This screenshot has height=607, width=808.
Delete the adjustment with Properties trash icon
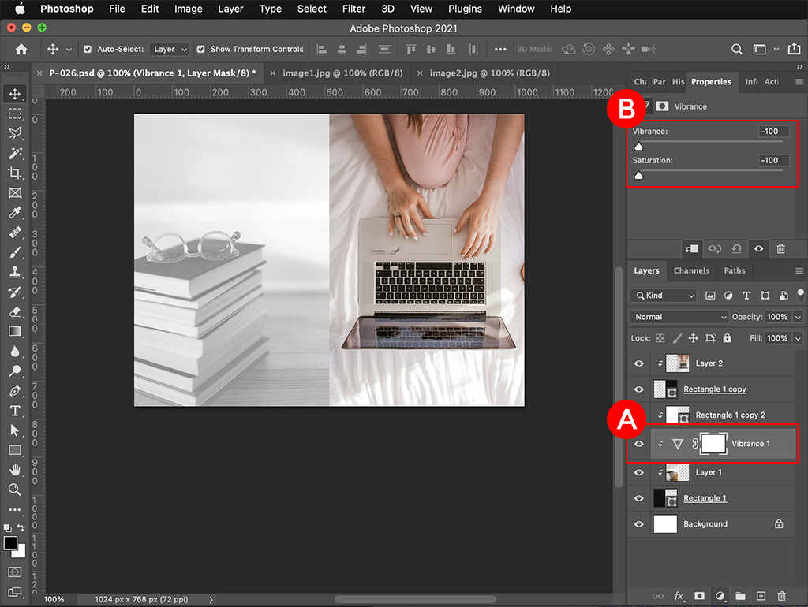point(780,248)
